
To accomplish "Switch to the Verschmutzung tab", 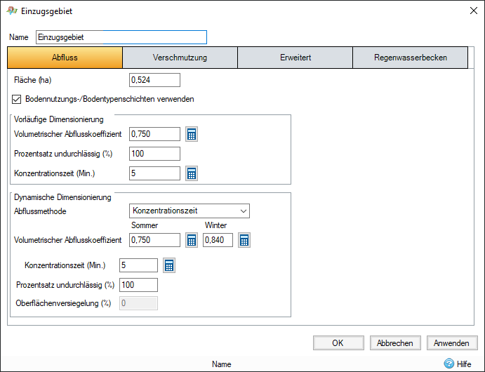I will pos(180,58).
